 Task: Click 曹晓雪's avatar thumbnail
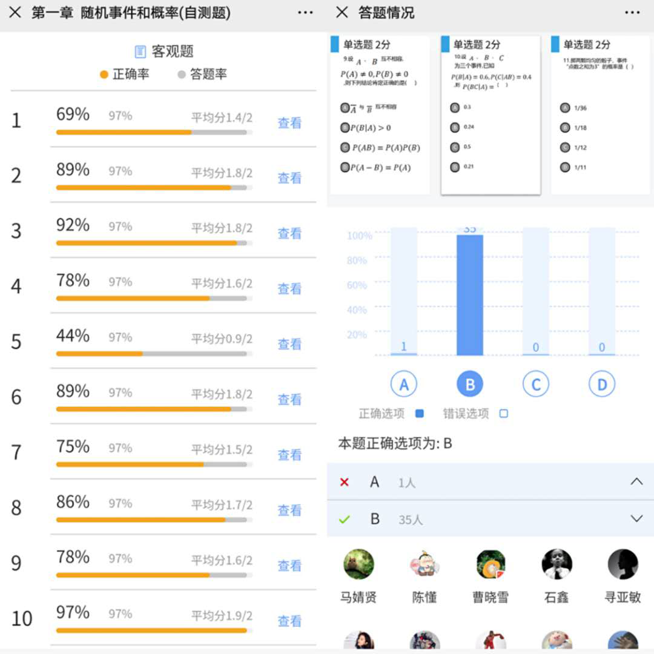(x=490, y=563)
